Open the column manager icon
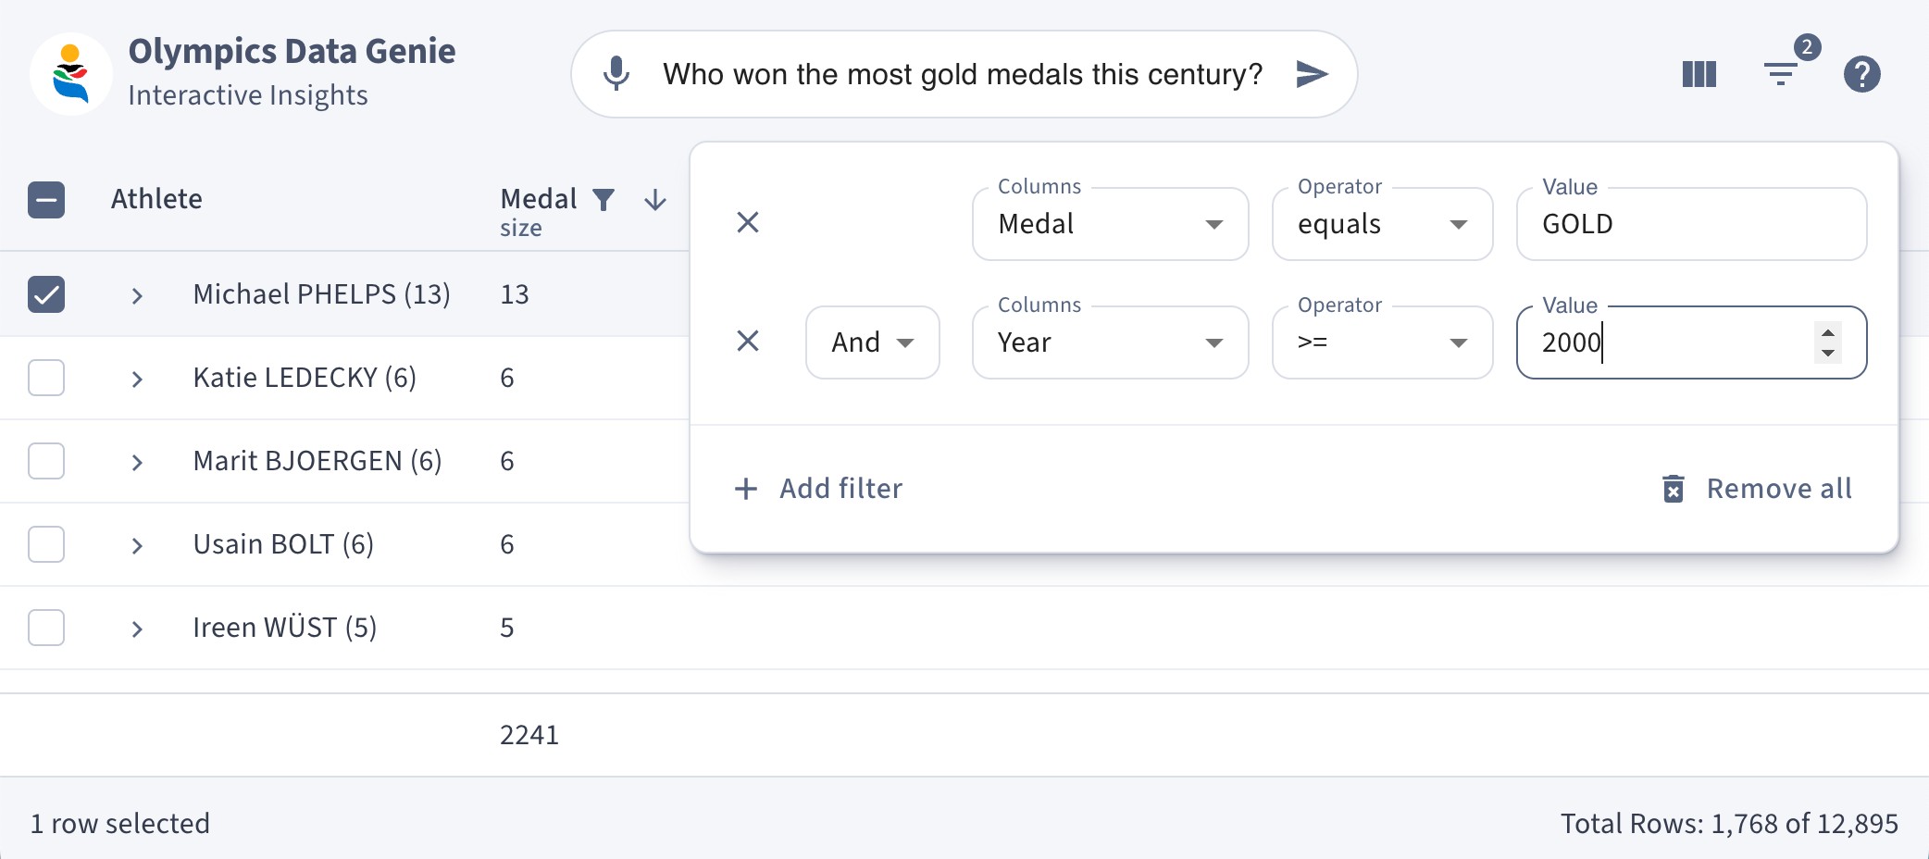The image size is (1929, 859). coord(1699,74)
